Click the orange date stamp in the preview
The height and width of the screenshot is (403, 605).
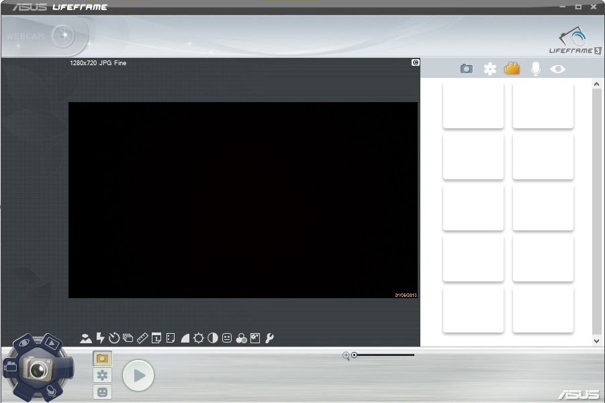tap(406, 296)
